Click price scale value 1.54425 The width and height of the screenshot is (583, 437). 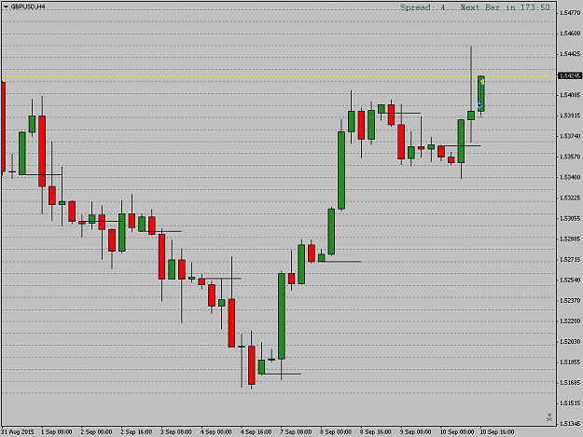[x=570, y=54]
